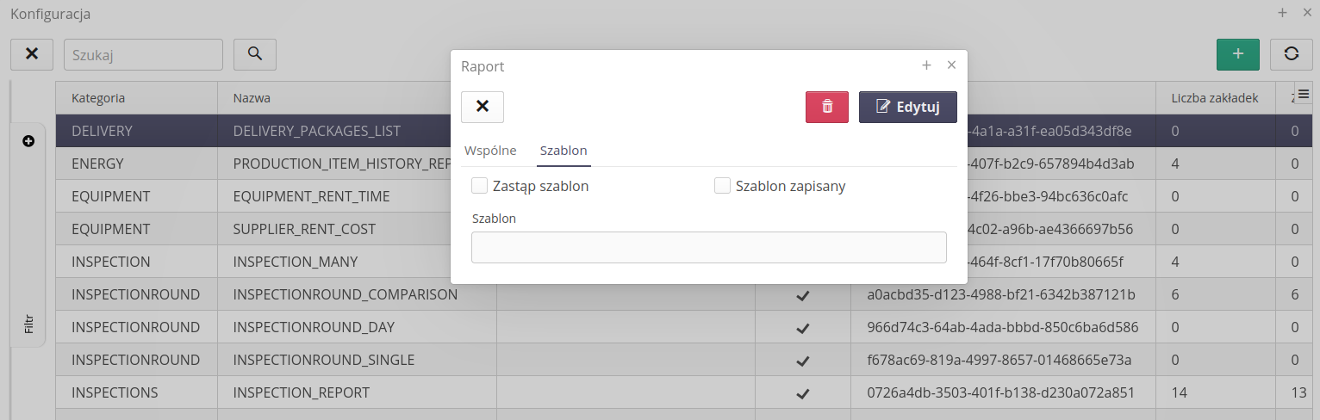1320x420 pixels.
Task: Select the INSPECTIONROUND_COMPARISON row
Action: 345,294
